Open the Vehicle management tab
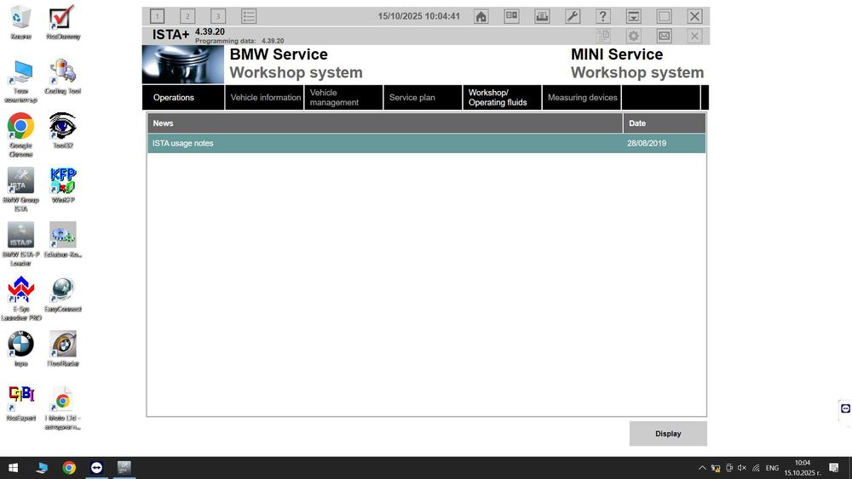Viewport: 852px width, 479px height. [343, 98]
